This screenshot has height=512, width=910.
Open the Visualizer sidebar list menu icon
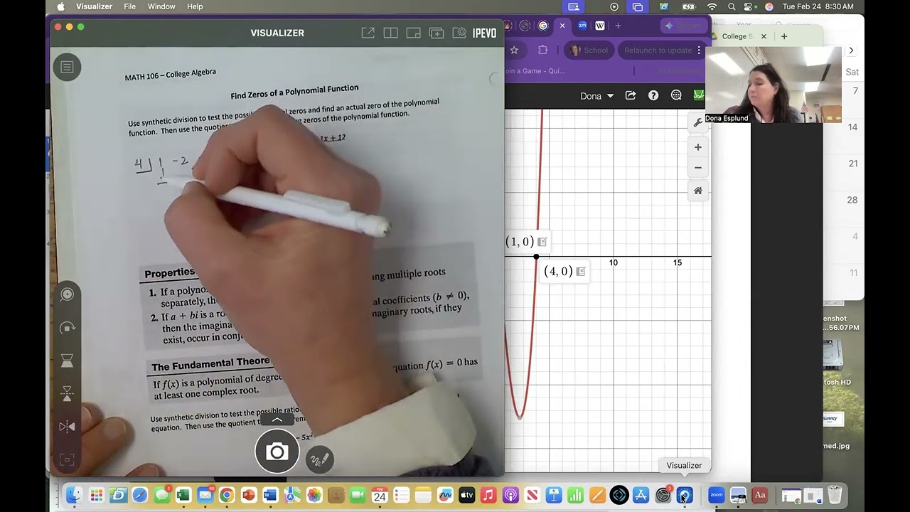tap(67, 67)
